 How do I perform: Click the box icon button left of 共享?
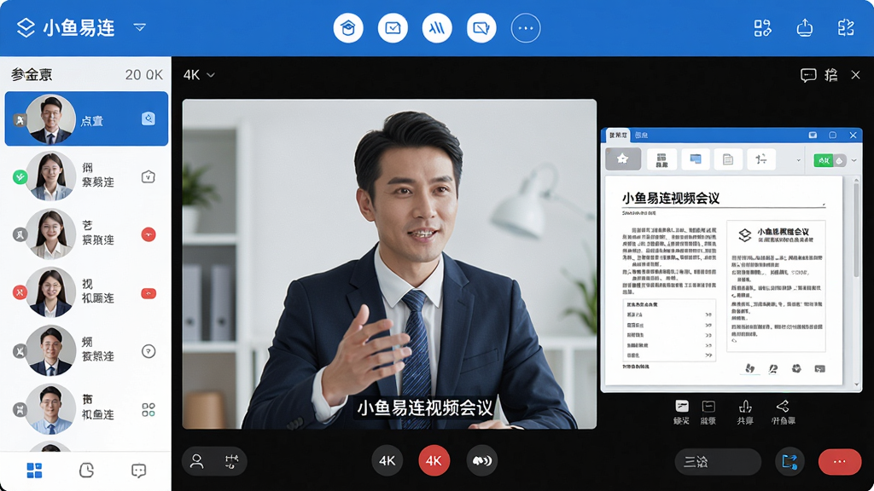click(x=708, y=412)
